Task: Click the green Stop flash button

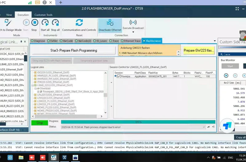Action: tap(40, 123)
